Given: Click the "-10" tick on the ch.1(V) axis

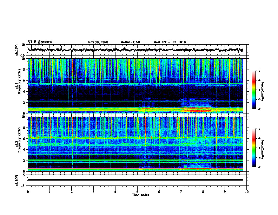Looking at the screenshot, I should pos(23,56).
